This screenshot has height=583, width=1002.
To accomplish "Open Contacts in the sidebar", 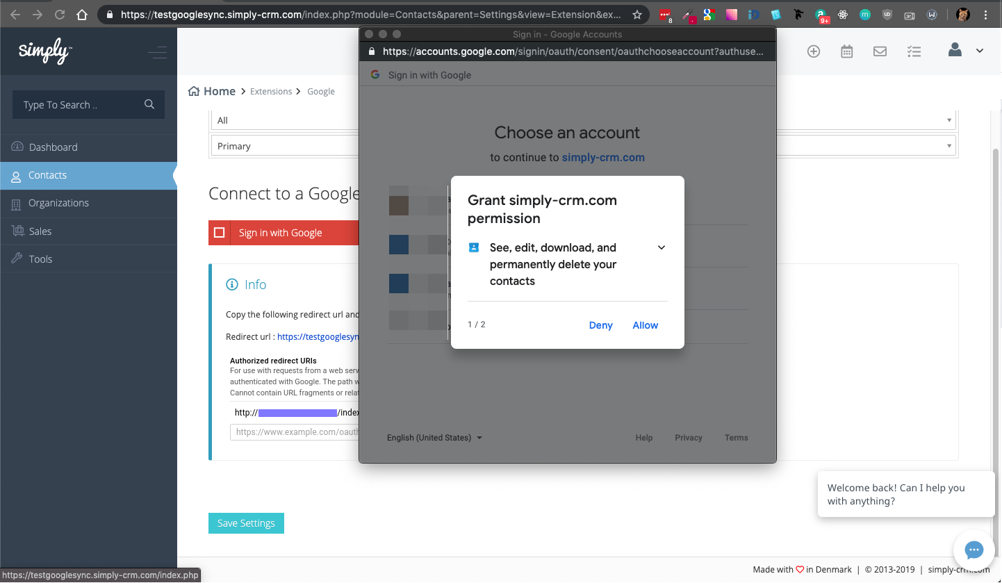I will (88, 175).
